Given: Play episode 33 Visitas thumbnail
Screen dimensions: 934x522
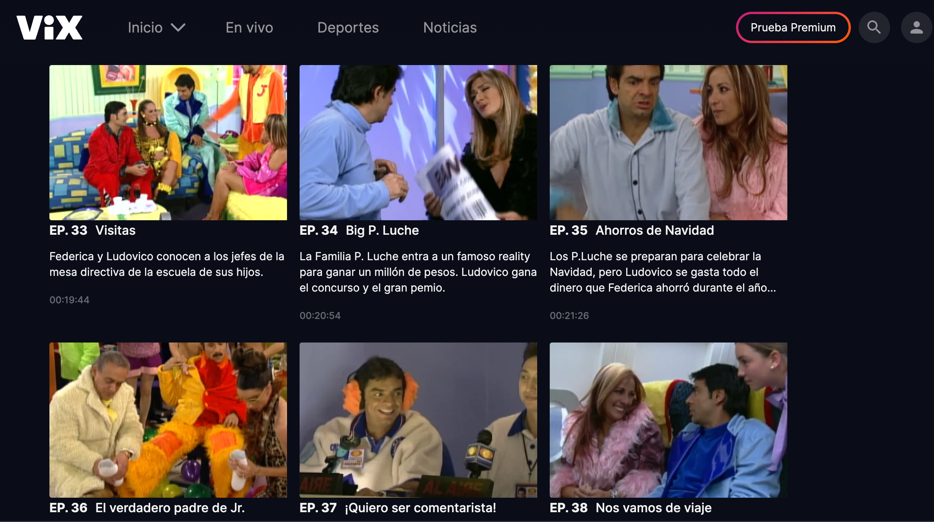Looking at the screenshot, I should tap(168, 142).
